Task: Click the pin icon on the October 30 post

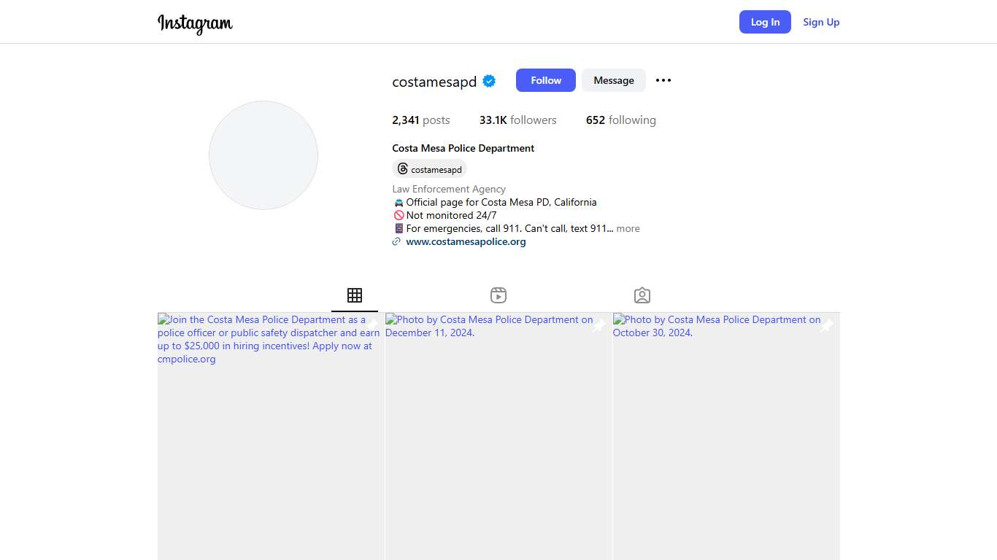Action: click(x=825, y=327)
